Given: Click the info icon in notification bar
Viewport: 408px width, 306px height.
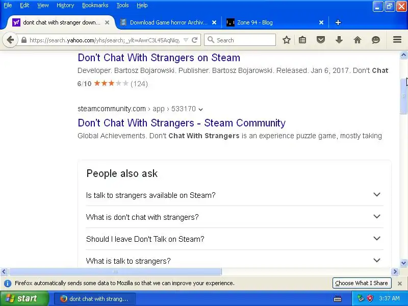Looking at the screenshot, I should tap(8, 284).
